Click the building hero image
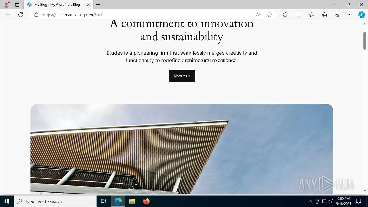 pos(182,149)
